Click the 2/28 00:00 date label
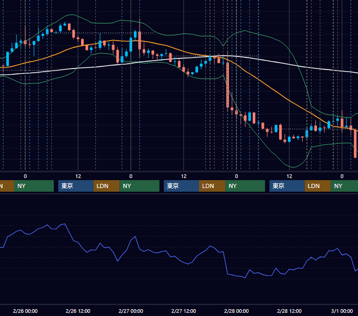 coord(236,311)
